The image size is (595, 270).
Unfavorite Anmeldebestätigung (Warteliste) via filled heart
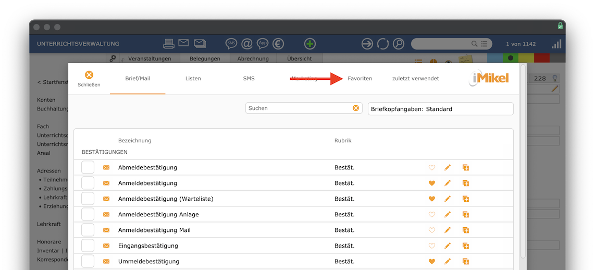(431, 199)
